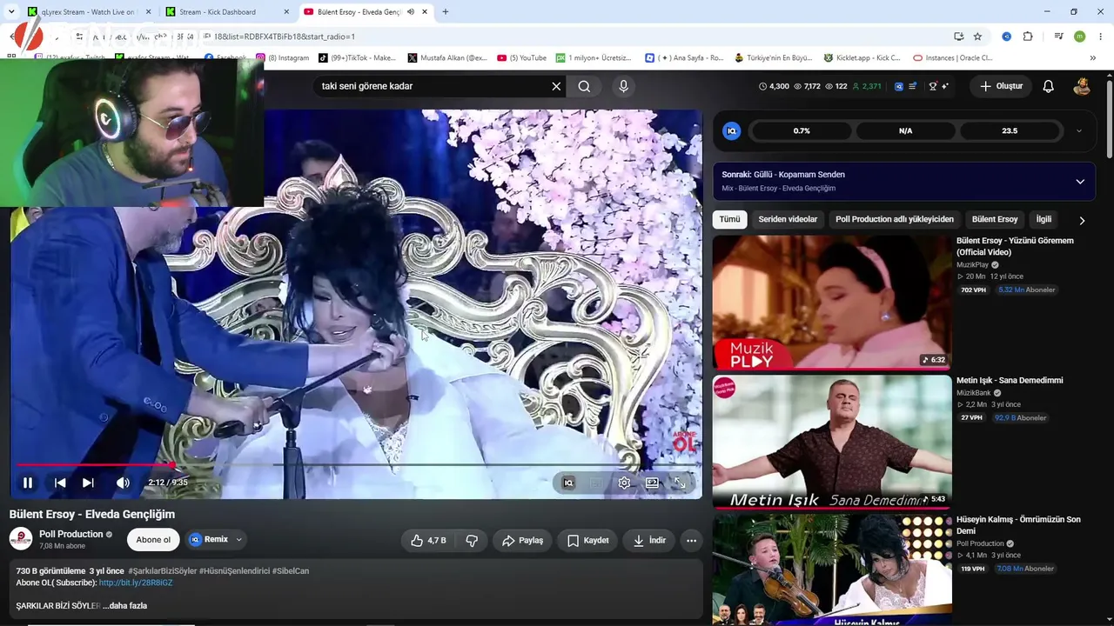
Task: Open YouTube notifications bell
Action: pyautogui.click(x=1049, y=86)
